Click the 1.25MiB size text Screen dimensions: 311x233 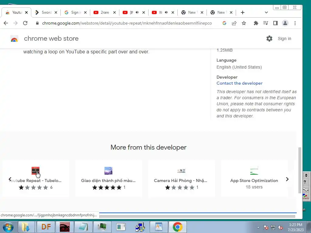[x=224, y=50]
